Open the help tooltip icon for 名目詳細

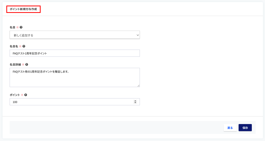27,65
